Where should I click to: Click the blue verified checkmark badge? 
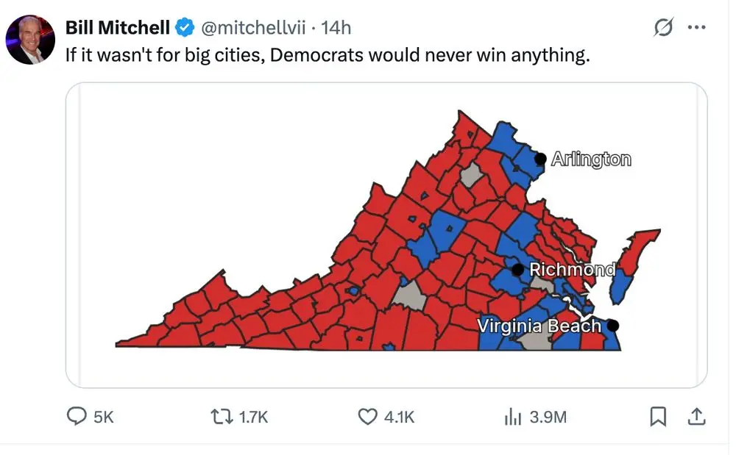pyautogui.click(x=185, y=28)
